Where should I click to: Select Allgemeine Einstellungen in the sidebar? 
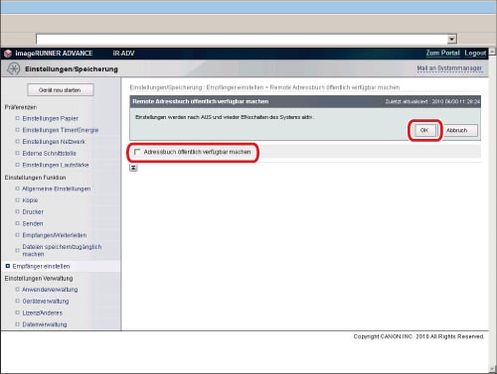57,188
